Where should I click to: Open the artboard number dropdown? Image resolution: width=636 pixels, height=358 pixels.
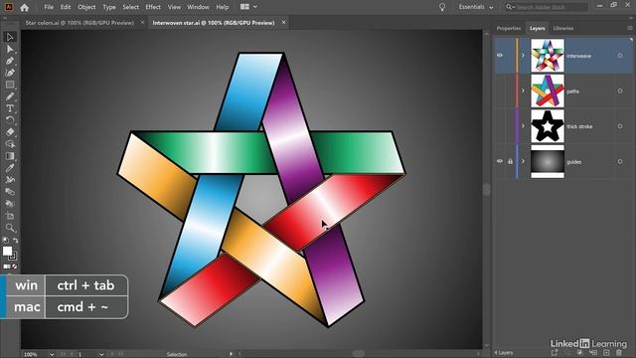[x=101, y=354]
